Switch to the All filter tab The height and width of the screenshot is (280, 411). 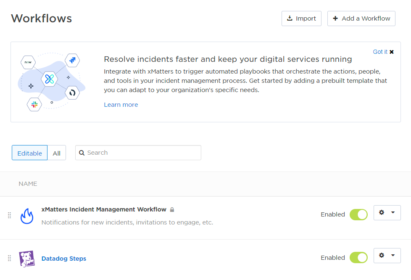[57, 153]
